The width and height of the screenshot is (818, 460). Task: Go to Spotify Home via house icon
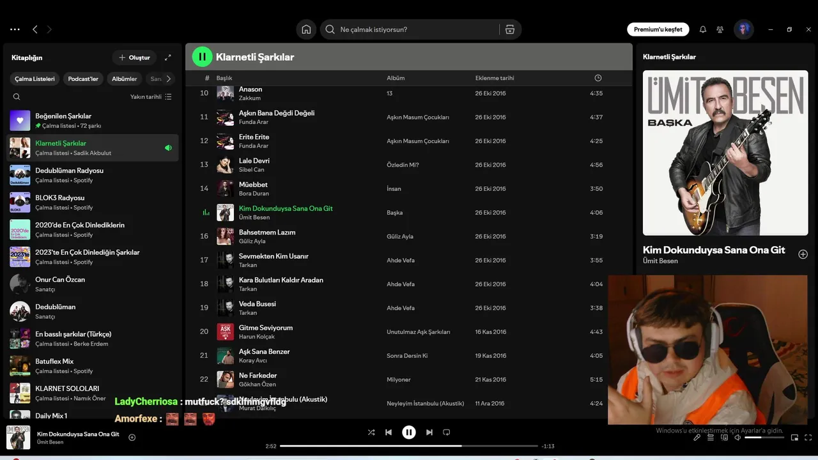pos(306,29)
